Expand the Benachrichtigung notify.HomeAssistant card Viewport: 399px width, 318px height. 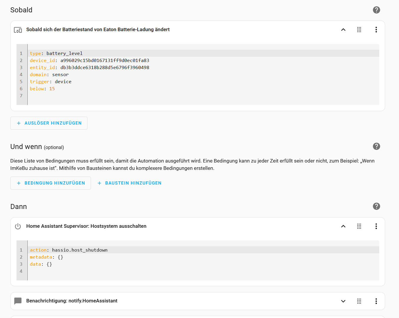(343, 301)
